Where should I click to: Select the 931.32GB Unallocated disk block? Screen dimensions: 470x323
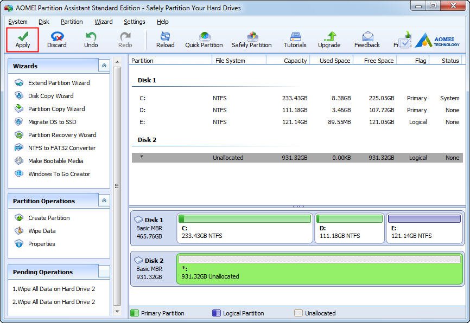[320, 269]
